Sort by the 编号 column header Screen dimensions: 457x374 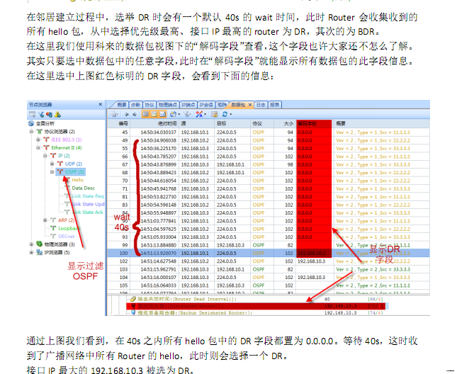tap(118, 123)
